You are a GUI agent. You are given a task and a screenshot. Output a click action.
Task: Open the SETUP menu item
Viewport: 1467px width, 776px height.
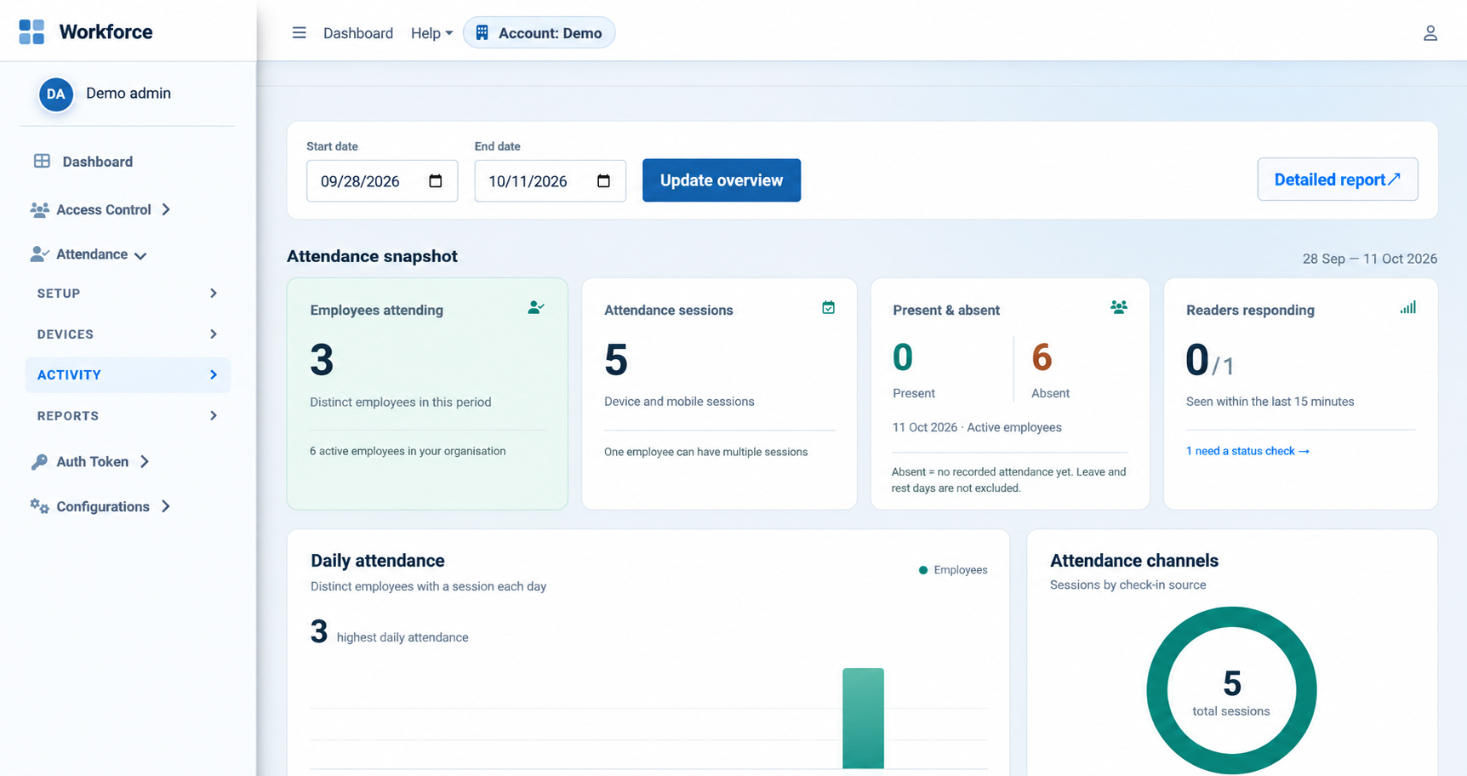click(128, 293)
